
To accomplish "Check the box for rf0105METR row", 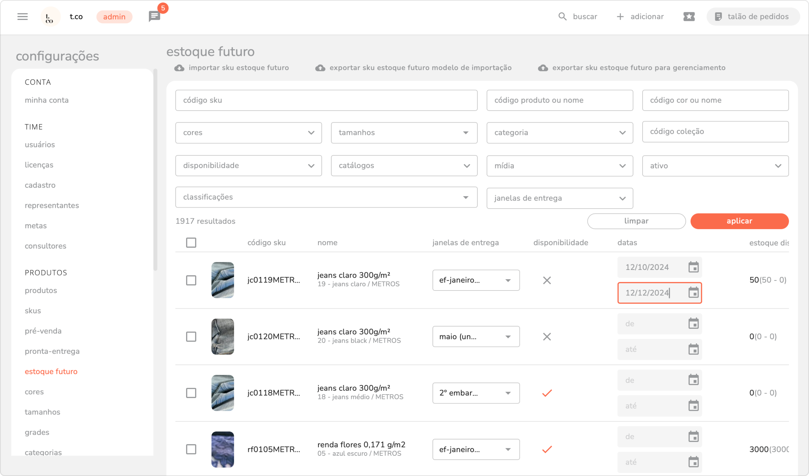I will click(191, 449).
